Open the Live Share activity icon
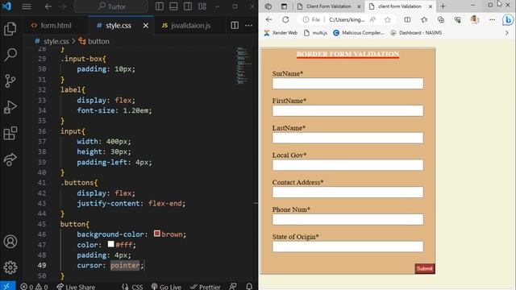 click(10, 159)
